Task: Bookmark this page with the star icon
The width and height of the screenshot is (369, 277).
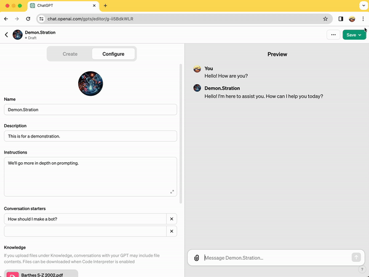Action: [325, 19]
